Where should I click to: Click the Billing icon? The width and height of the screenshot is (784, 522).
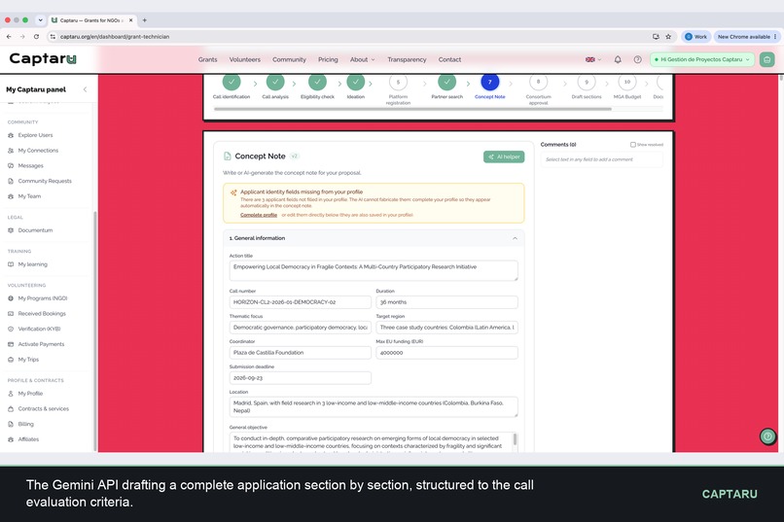pyautogui.click(x=11, y=424)
